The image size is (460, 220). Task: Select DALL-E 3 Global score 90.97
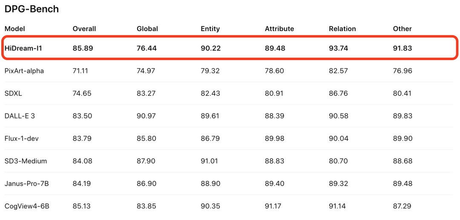[x=147, y=116]
